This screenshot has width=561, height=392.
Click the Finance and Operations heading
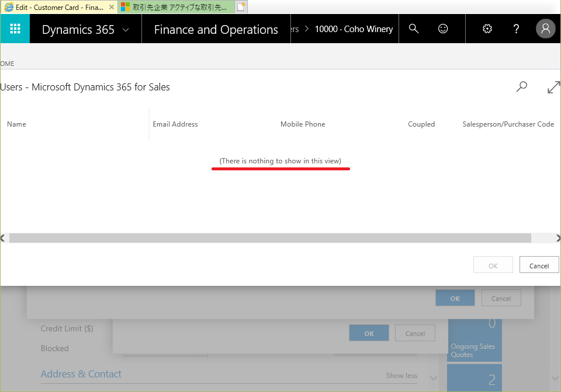tap(216, 30)
